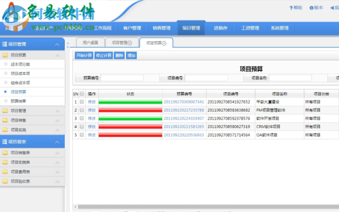Select 预算结果 in the sidebar
Image resolution: width=339 pixels, height=212 pixels.
[18, 101]
